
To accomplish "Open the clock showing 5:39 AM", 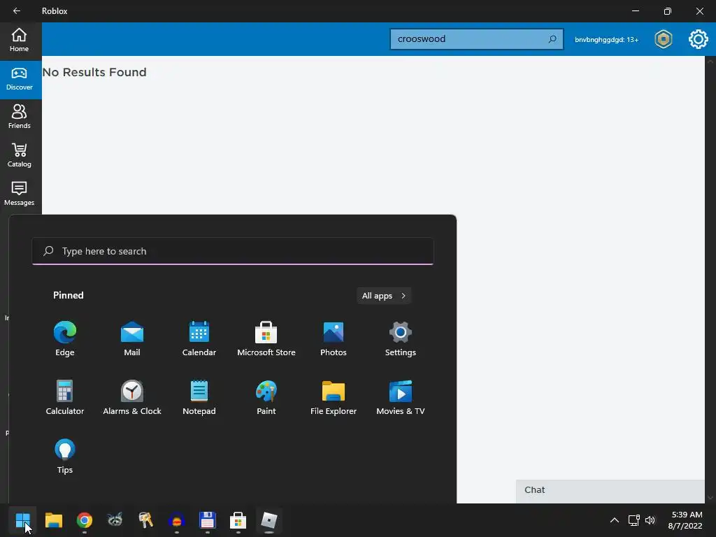I will (685, 520).
